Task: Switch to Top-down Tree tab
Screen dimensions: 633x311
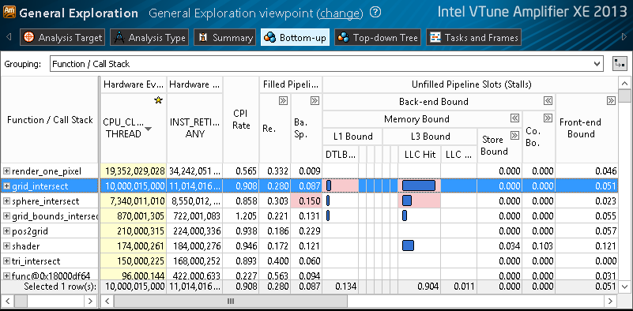Action: pyautogui.click(x=378, y=38)
